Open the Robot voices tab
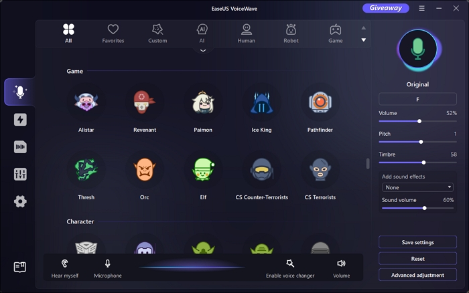 (x=291, y=33)
